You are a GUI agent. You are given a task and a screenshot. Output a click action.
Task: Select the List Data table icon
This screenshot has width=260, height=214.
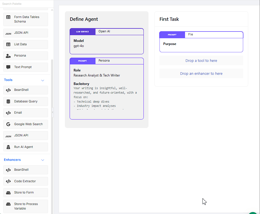[x=8, y=44]
